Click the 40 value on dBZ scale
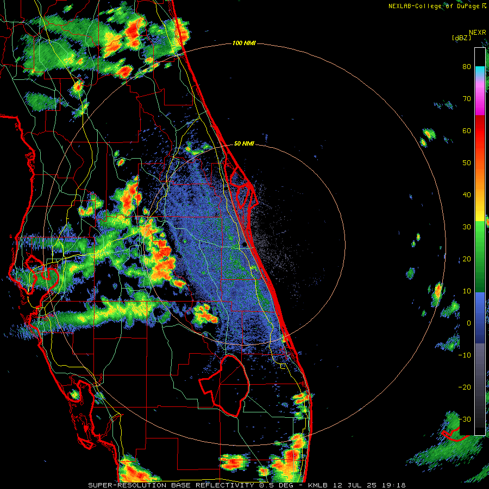489x489 pixels. [x=467, y=195]
